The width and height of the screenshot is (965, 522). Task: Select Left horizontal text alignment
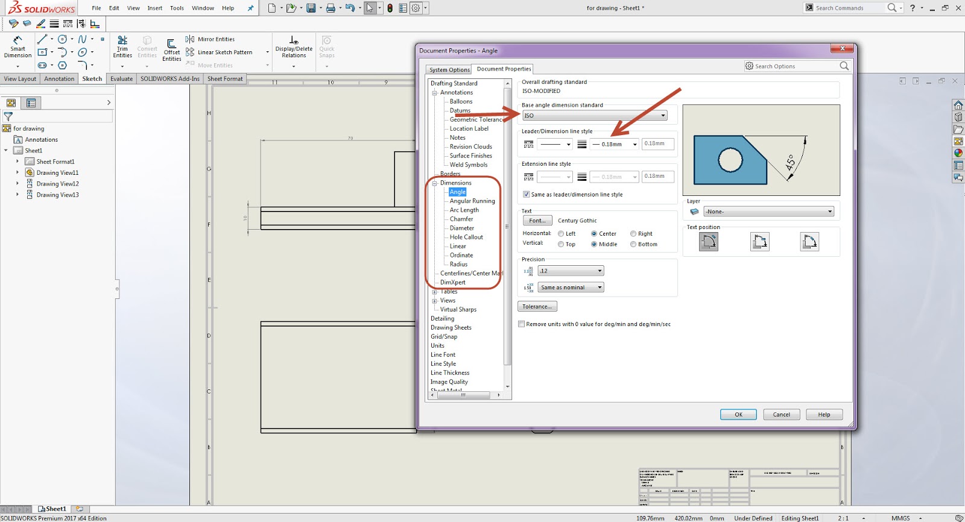click(561, 234)
